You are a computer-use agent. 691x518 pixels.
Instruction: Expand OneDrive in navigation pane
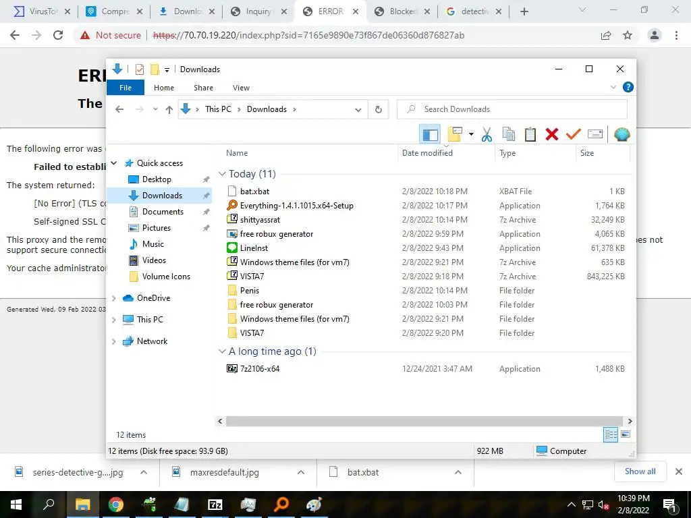coord(113,298)
